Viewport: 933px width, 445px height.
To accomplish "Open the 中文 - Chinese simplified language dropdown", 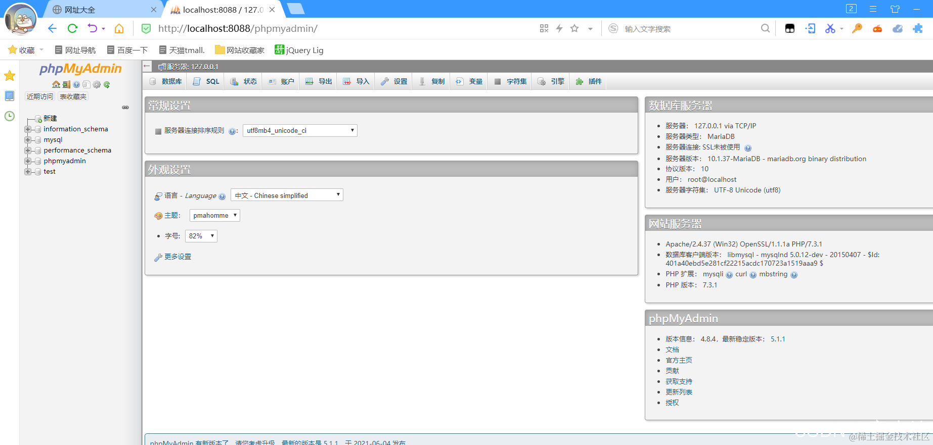I will (287, 195).
